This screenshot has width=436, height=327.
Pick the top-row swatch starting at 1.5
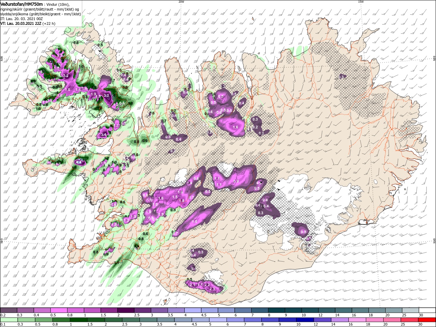(x=109, y=310)
